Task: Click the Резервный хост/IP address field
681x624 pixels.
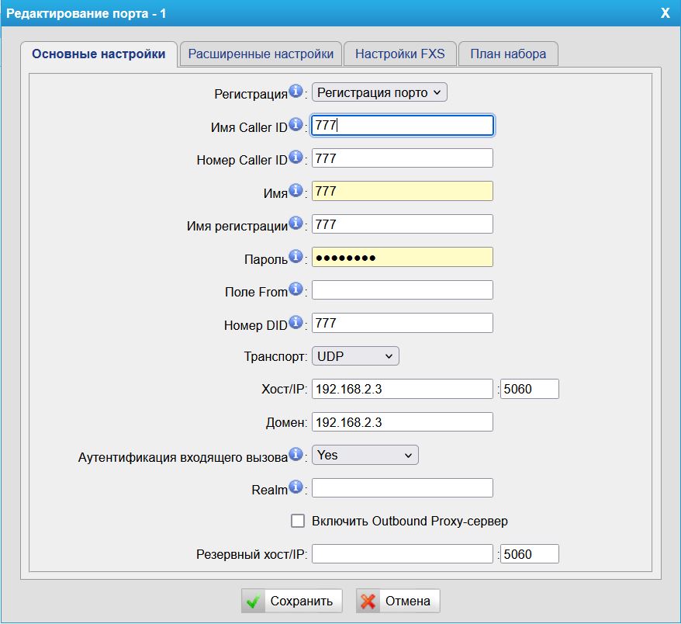Action: pos(403,554)
